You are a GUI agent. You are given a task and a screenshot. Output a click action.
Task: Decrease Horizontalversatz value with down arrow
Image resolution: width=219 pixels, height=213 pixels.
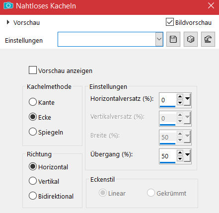coord(180,103)
